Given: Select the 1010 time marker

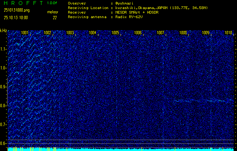Looking at the screenshot, I should point(228,33).
